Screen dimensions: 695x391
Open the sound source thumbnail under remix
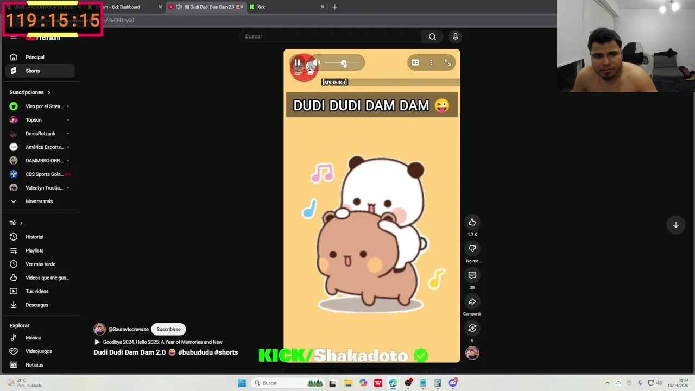click(472, 353)
